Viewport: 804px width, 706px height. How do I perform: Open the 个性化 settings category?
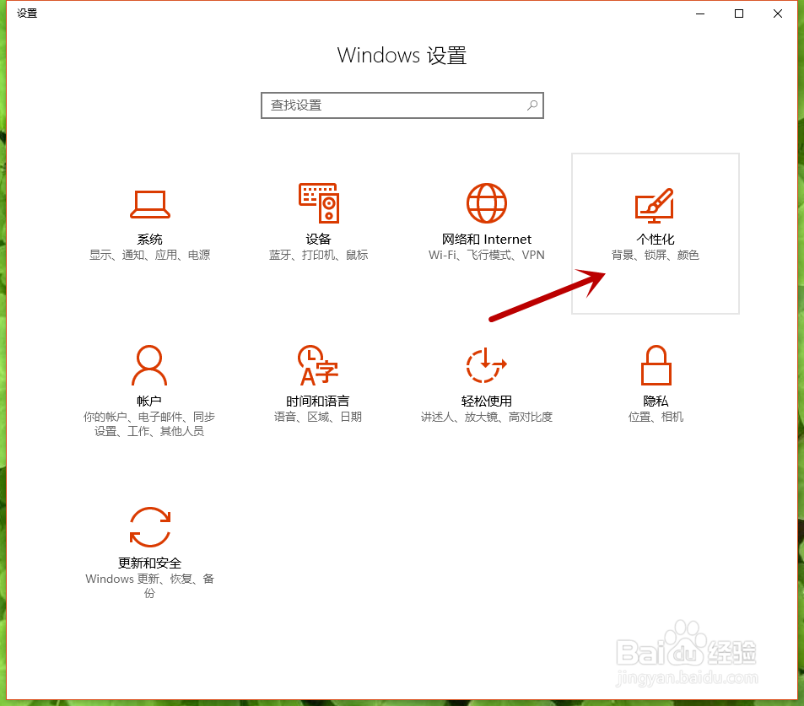656,219
